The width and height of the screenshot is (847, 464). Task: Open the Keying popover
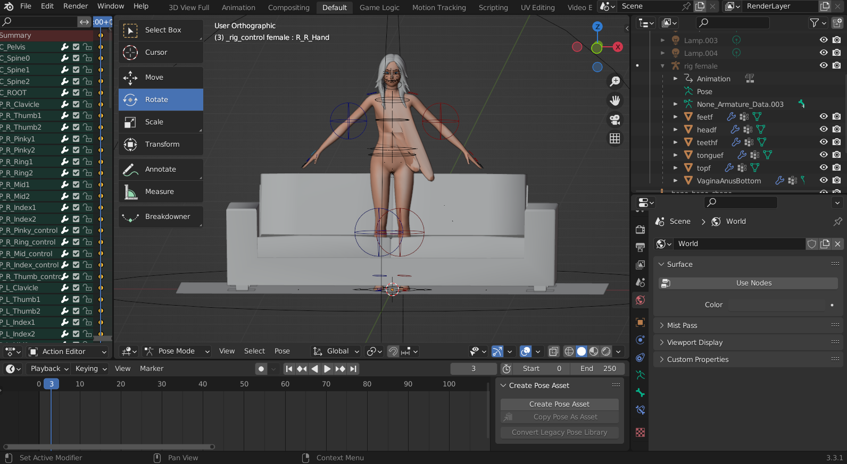point(91,369)
